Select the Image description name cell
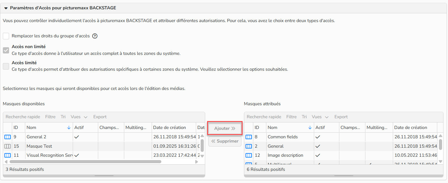This screenshot has width=448, height=183. (290, 155)
